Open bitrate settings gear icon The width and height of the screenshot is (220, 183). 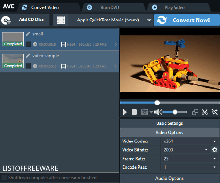pyautogui.click(x=215, y=150)
